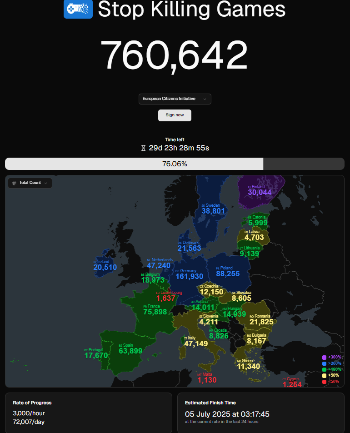The width and height of the screenshot is (350, 433).
Task: Select Italy 47,149 on the map
Action: [196, 341]
